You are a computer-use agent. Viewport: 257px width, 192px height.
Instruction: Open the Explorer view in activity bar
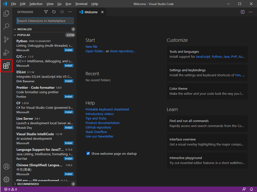click(6, 13)
